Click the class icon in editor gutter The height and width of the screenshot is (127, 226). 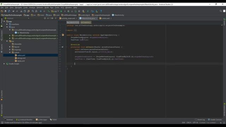click(63, 35)
